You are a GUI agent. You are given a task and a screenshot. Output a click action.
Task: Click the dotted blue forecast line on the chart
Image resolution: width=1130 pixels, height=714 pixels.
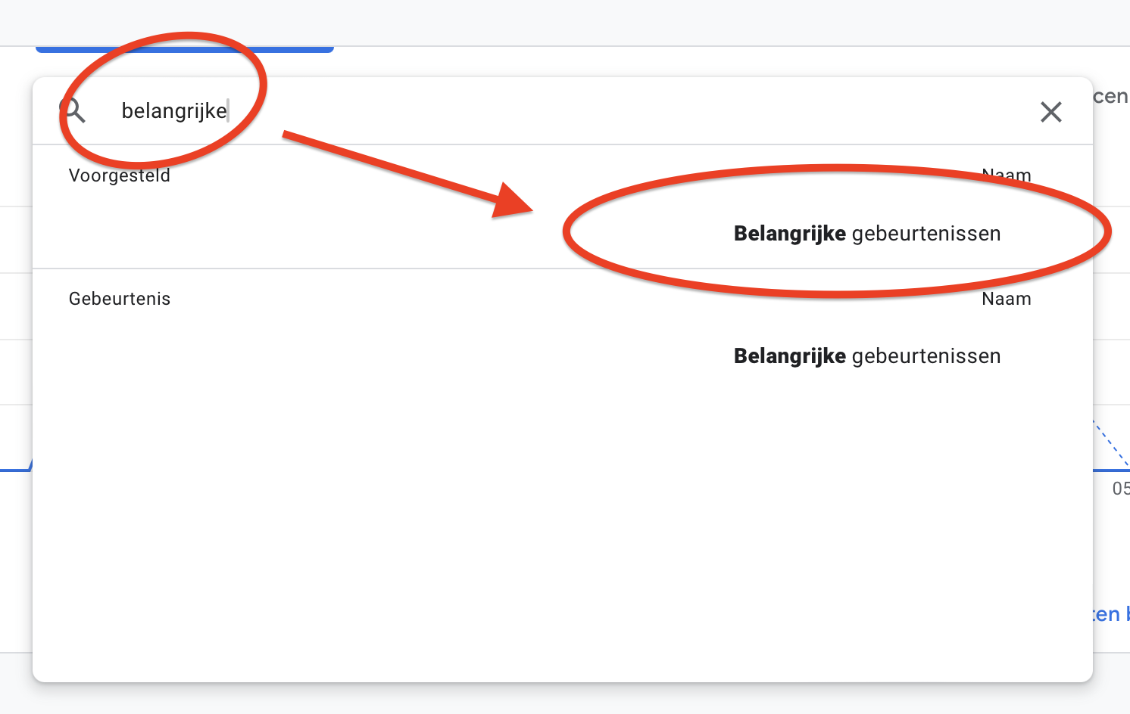1112,445
